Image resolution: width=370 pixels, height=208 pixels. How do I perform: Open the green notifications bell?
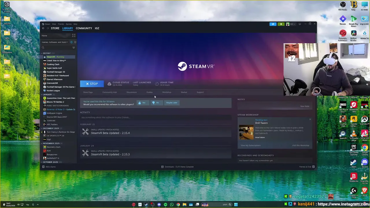click(281, 24)
